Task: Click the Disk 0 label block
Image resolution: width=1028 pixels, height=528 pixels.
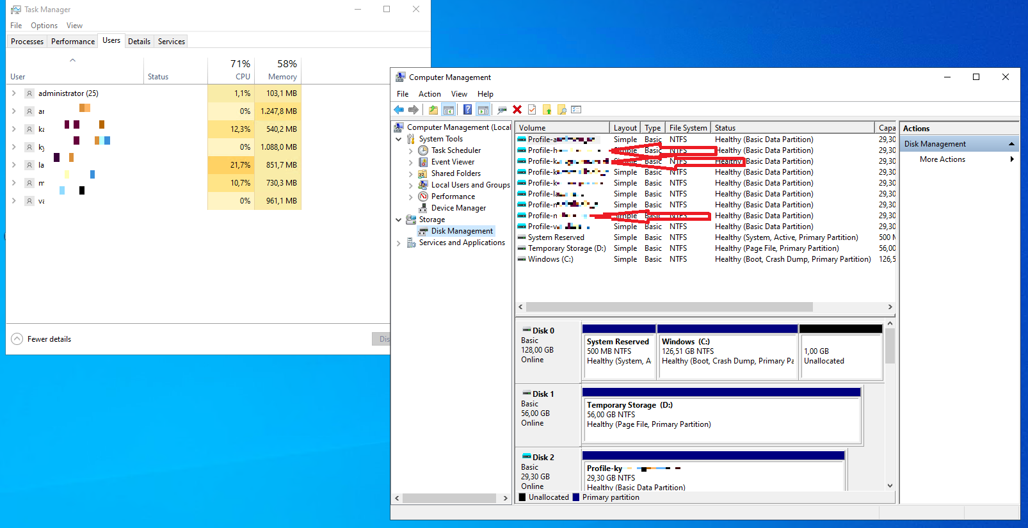Action: click(x=549, y=351)
